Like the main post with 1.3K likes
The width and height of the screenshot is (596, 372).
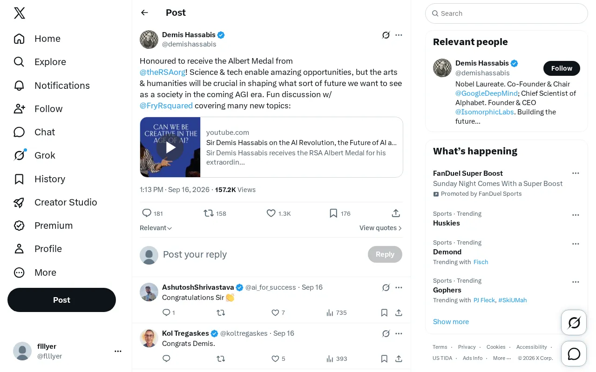pyautogui.click(x=271, y=213)
